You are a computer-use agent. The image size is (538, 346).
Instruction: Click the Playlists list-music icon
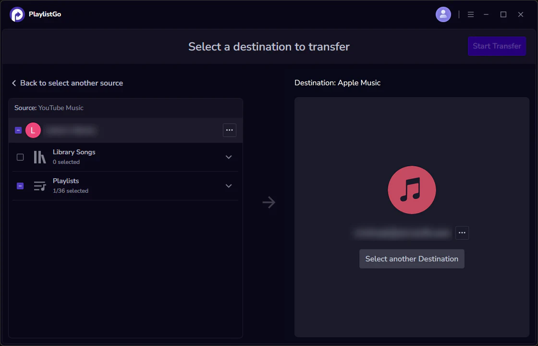click(40, 185)
